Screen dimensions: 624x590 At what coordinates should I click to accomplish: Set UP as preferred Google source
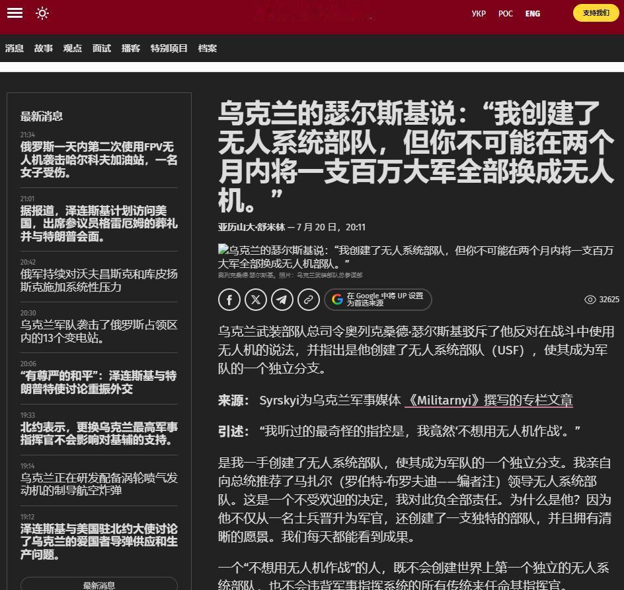coord(377,300)
